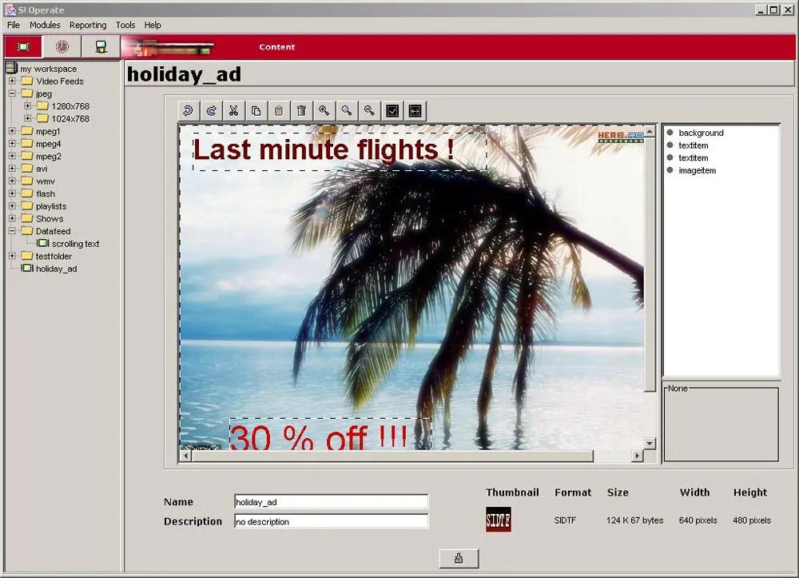Image resolution: width=799 pixels, height=578 pixels.
Task: Expand the playlists folder node
Action: [x=12, y=206]
